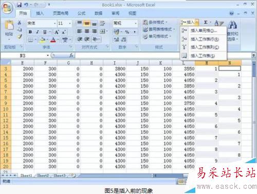Image resolution: width=257 pixels, height=194 pixels.
Task: Open the 数据 ribbon tab
Action: click(x=99, y=13)
